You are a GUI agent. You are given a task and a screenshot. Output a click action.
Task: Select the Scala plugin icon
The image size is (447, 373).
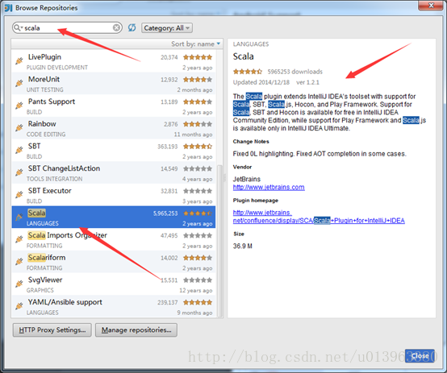tap(19, 217)
